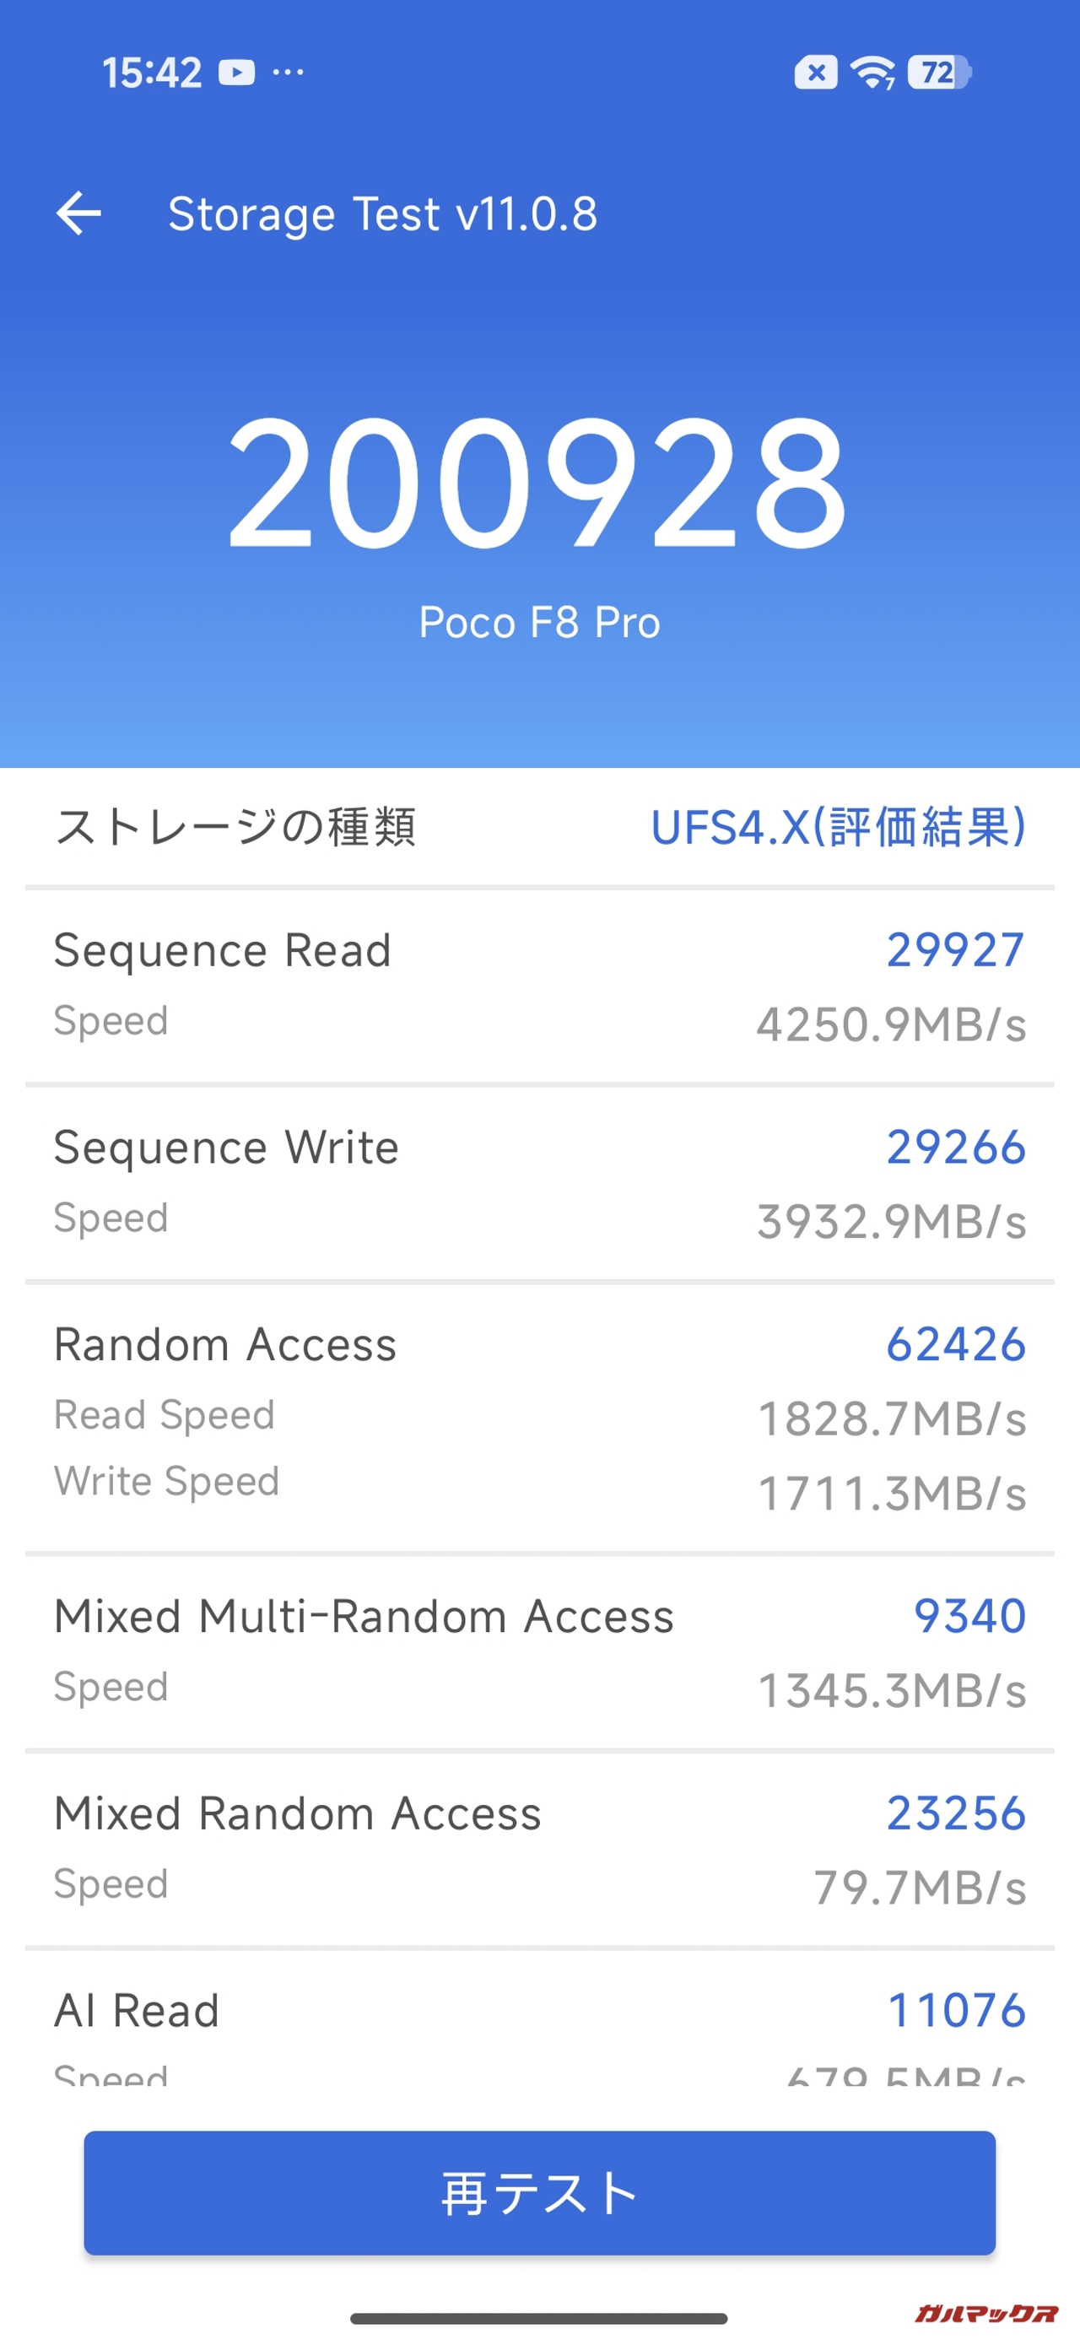This screenshot has height=2345, width=1080.
Task: Tap the Storage Test v11.0.8 title
Action: click(382, 214)
